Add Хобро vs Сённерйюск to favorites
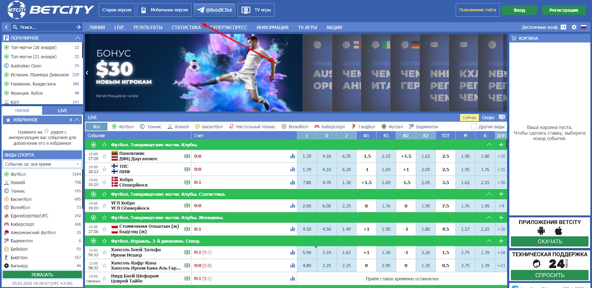 point(104,182)
